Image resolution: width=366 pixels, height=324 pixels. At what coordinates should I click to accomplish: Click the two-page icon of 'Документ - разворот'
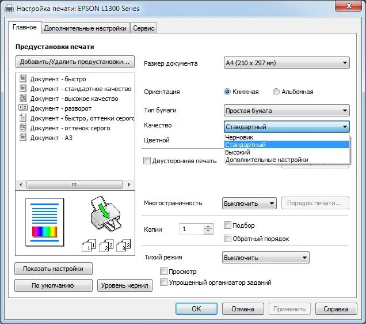click(x=22, y=108)
